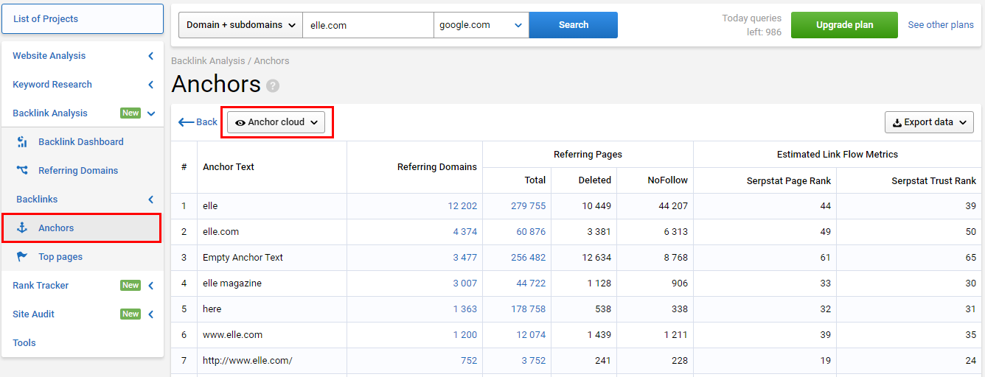
Task: Open Tools in sidebar
Action: (x=24, y=343)
